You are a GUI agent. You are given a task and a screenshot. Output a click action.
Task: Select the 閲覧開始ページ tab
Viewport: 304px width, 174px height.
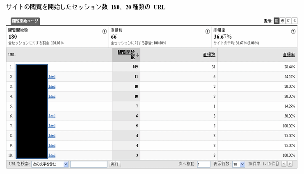tap(25, 21)
